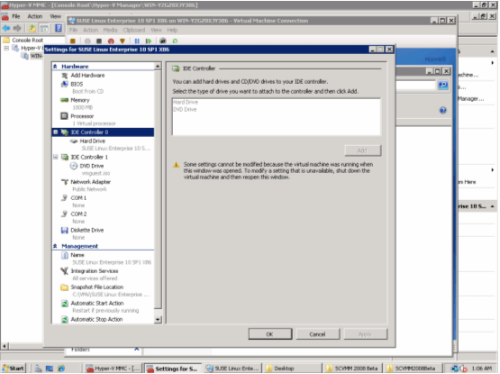Open the Integration Services icon

(x=65, y=271)
